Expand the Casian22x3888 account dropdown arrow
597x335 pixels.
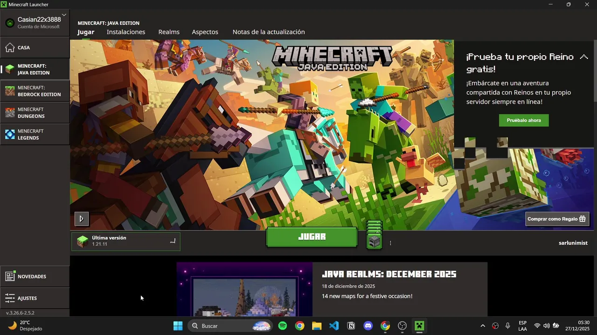(64, 15)
